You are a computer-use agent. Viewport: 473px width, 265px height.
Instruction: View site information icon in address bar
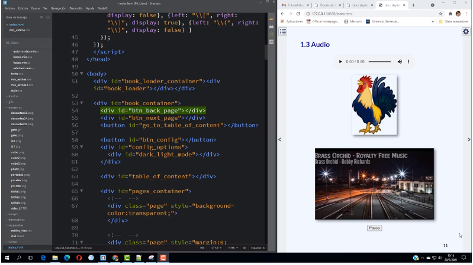(x=308, y=14)
